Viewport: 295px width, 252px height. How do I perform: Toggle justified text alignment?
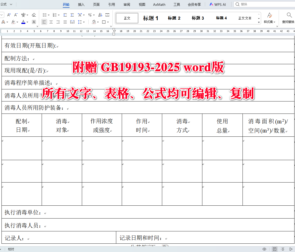coord(65,22)
